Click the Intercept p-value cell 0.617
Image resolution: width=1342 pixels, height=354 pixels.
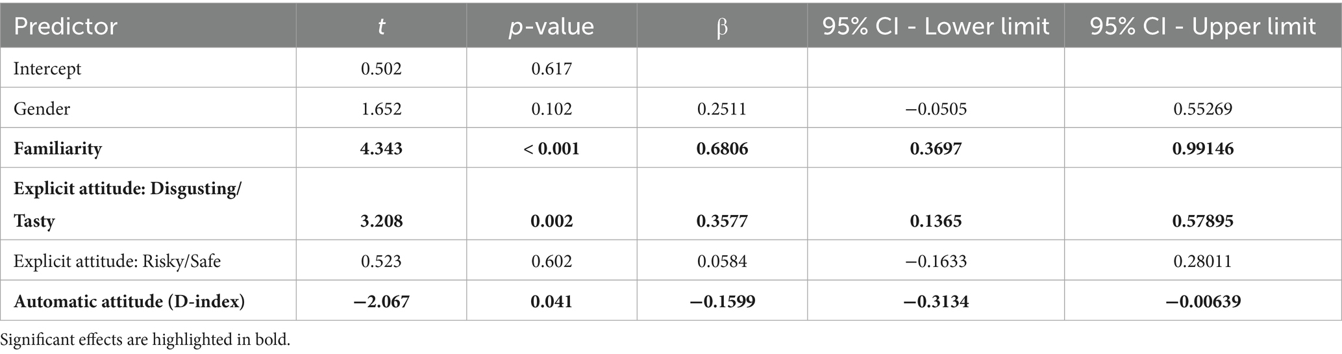tap(551, 68)
